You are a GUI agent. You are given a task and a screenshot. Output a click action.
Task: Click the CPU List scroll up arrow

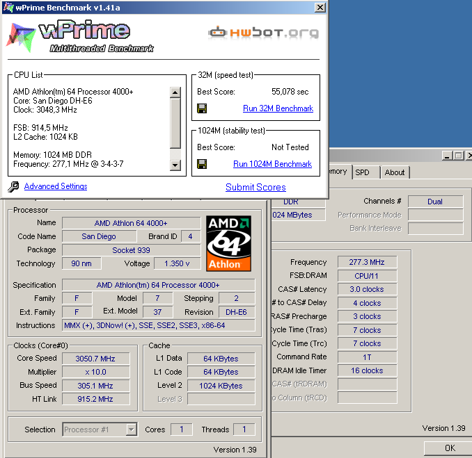(x=175, y=92)
